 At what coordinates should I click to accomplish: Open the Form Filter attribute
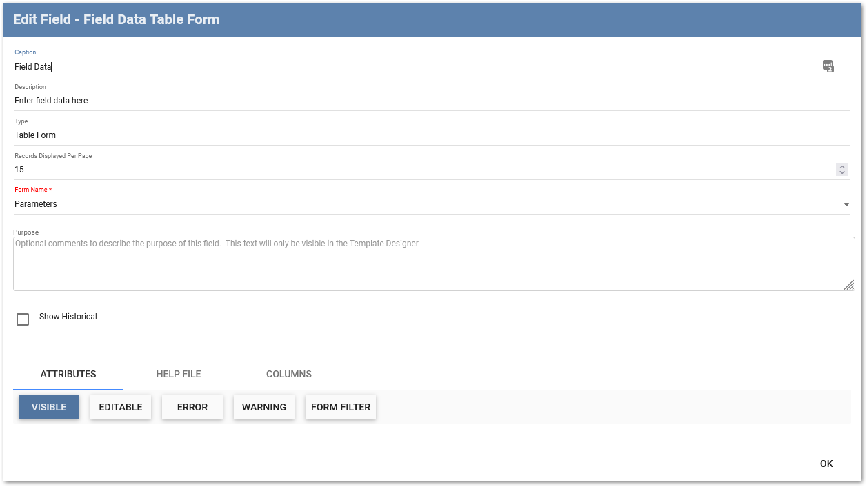341,407
